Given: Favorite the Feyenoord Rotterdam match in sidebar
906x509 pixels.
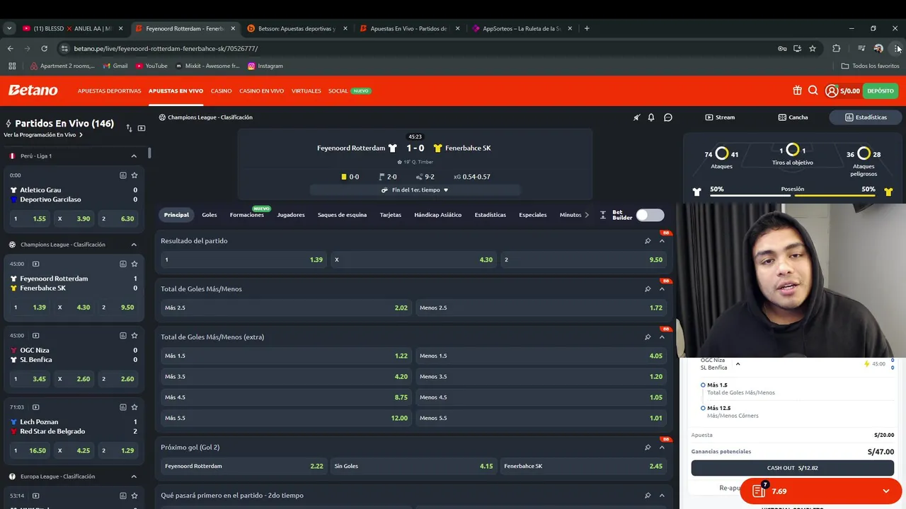Looking at the screenshot, I should pos(134,264).
